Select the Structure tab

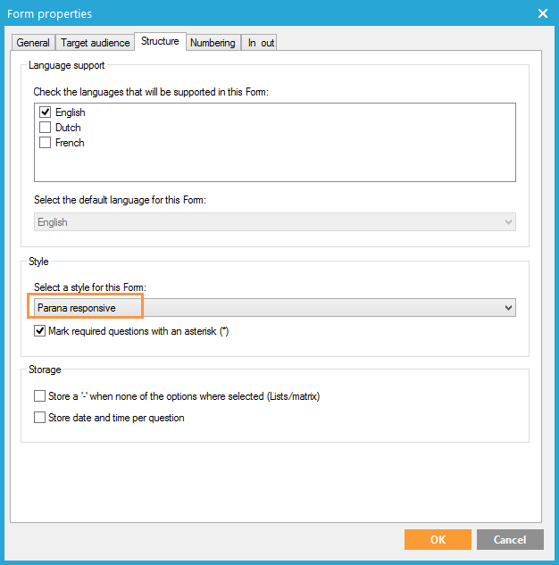[x=160, y=42]
